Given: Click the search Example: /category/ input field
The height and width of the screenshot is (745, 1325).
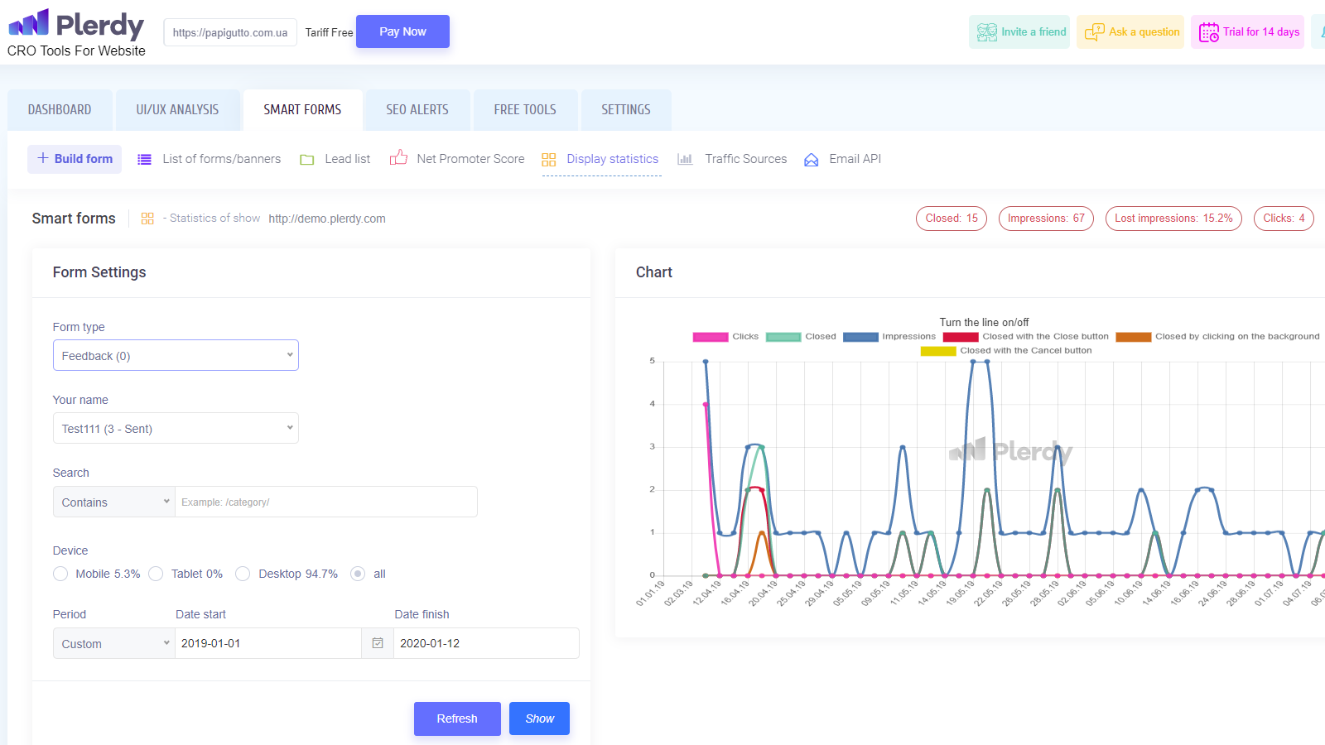Looking at the screenshot, I should click(x=325, y=502).
